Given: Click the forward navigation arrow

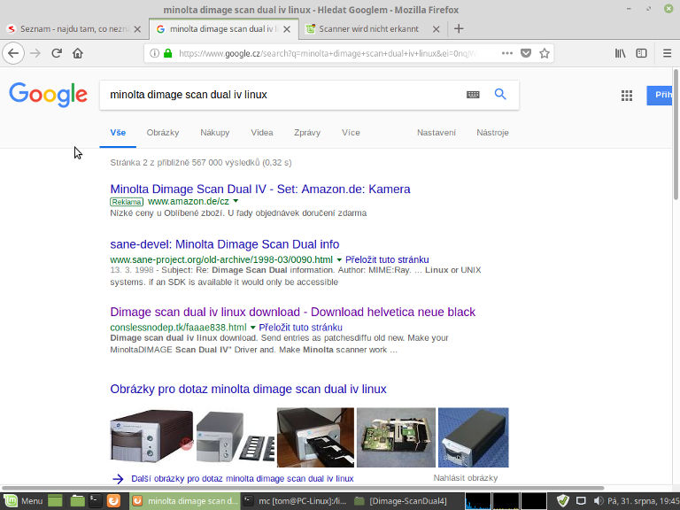Looking at the screenshot, I should click(x=35, y=53).
